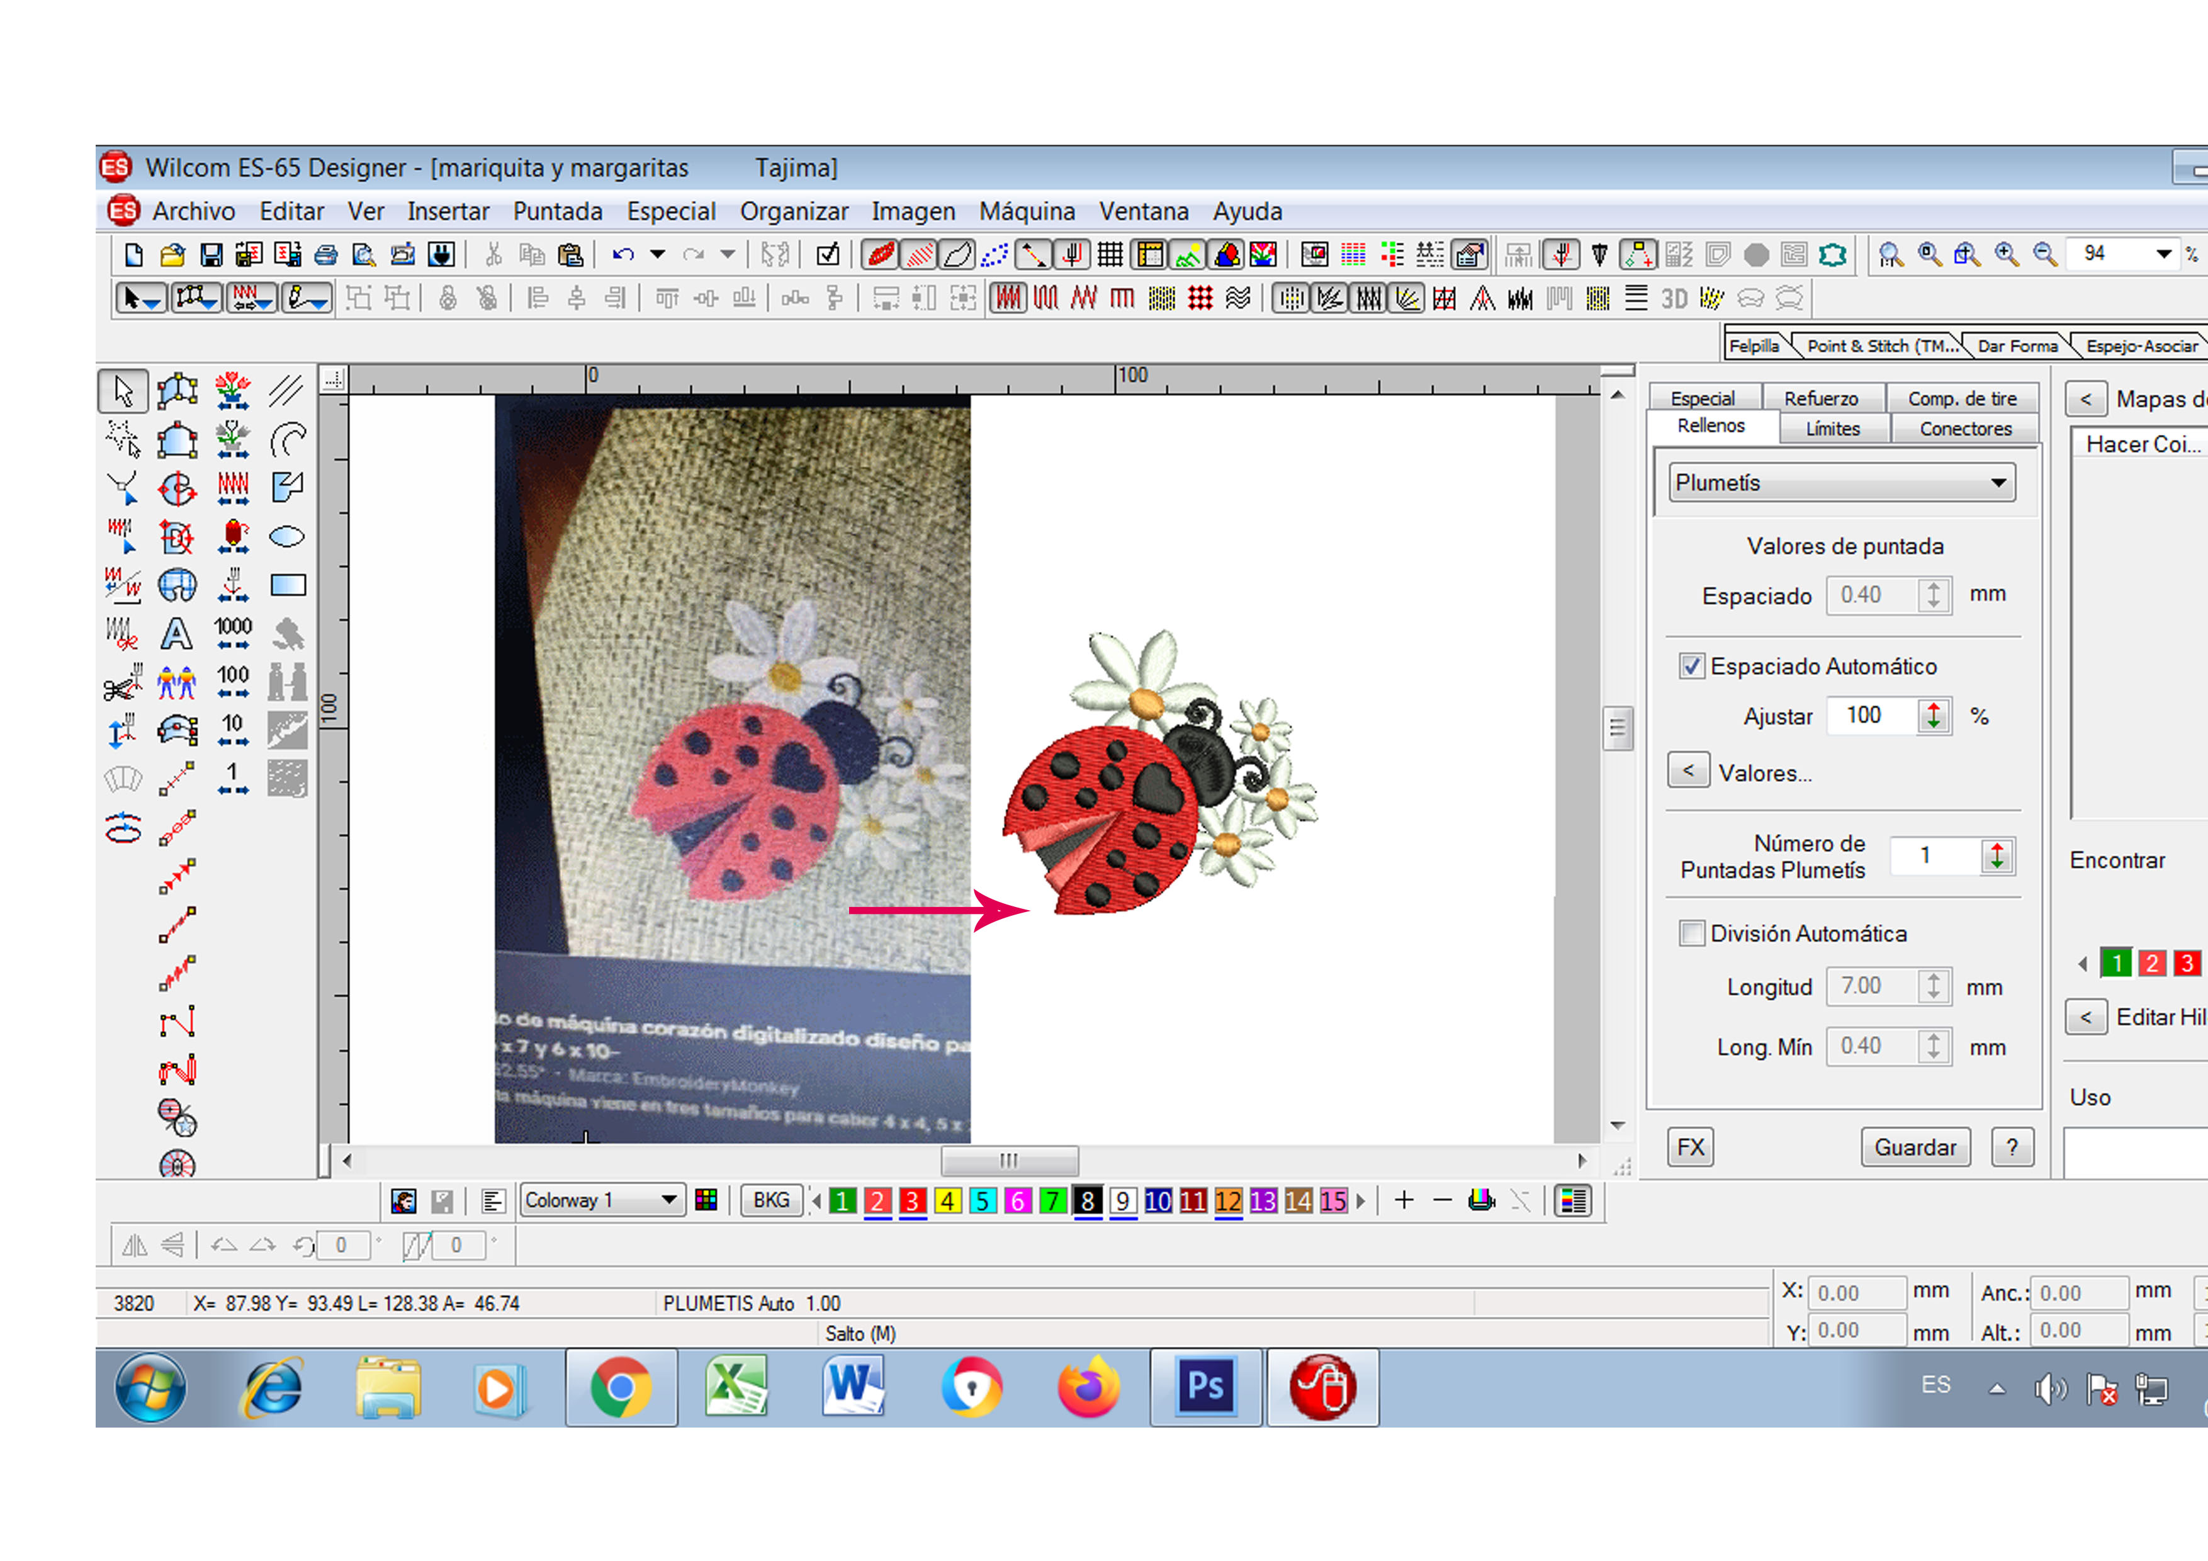Click the thread chart icon by color 15
2208x1561 pixels.
[1574, 1200]
